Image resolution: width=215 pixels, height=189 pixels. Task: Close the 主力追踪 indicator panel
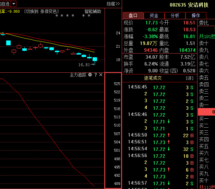coord(101,74)
